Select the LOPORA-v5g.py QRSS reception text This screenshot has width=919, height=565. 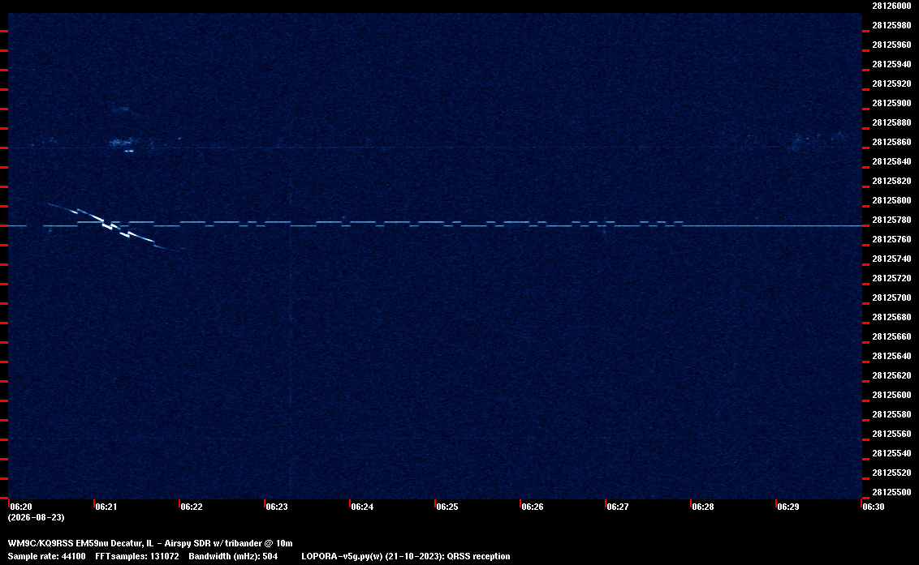click(406, 556)
